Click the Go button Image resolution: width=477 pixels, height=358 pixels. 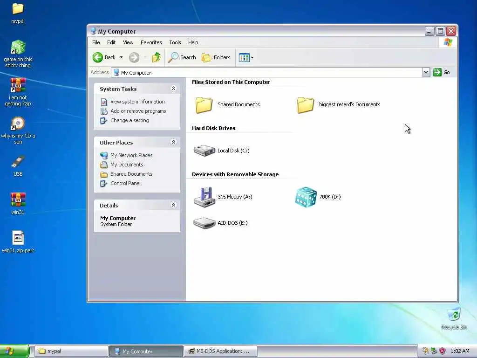[x=442, y=72]
